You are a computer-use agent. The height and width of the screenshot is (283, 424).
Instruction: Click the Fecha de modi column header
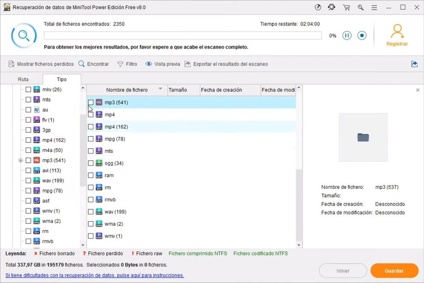(278, 90)
